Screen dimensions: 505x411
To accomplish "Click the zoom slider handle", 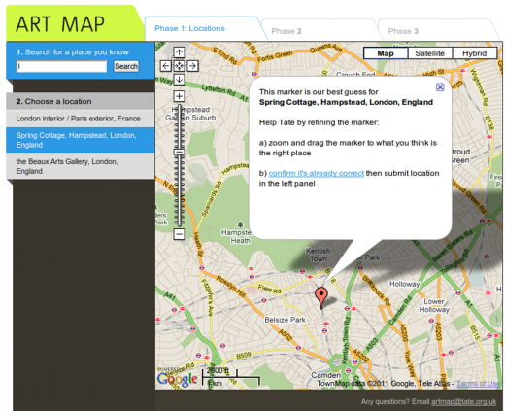I will [x=179, y=152].
